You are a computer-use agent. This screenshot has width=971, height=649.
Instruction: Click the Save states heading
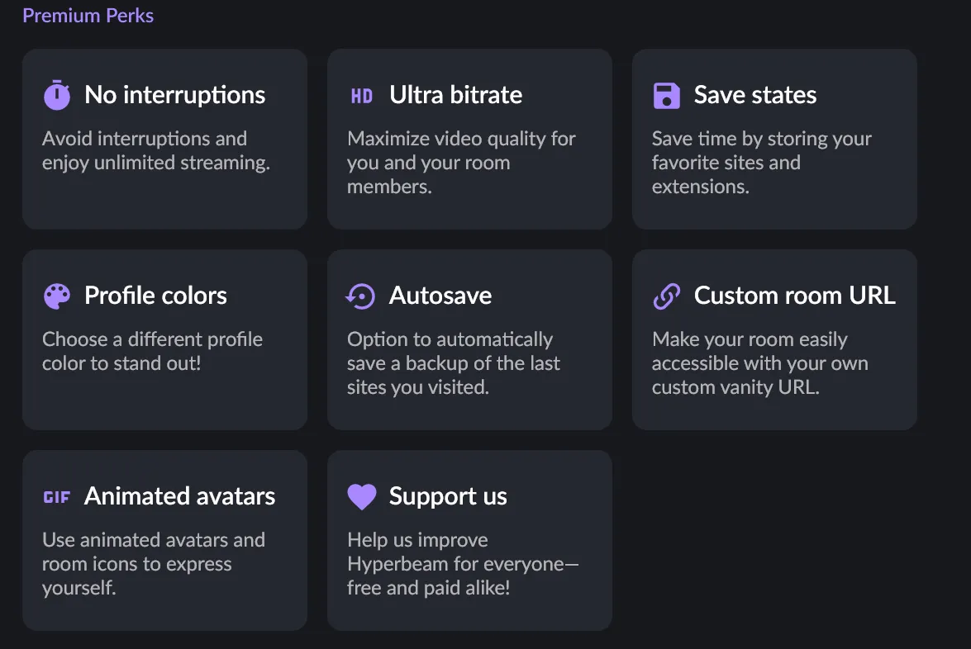(x=754, y=95)
